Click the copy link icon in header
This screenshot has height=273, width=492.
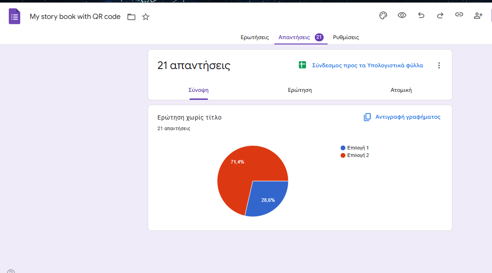tap(459, 15)
